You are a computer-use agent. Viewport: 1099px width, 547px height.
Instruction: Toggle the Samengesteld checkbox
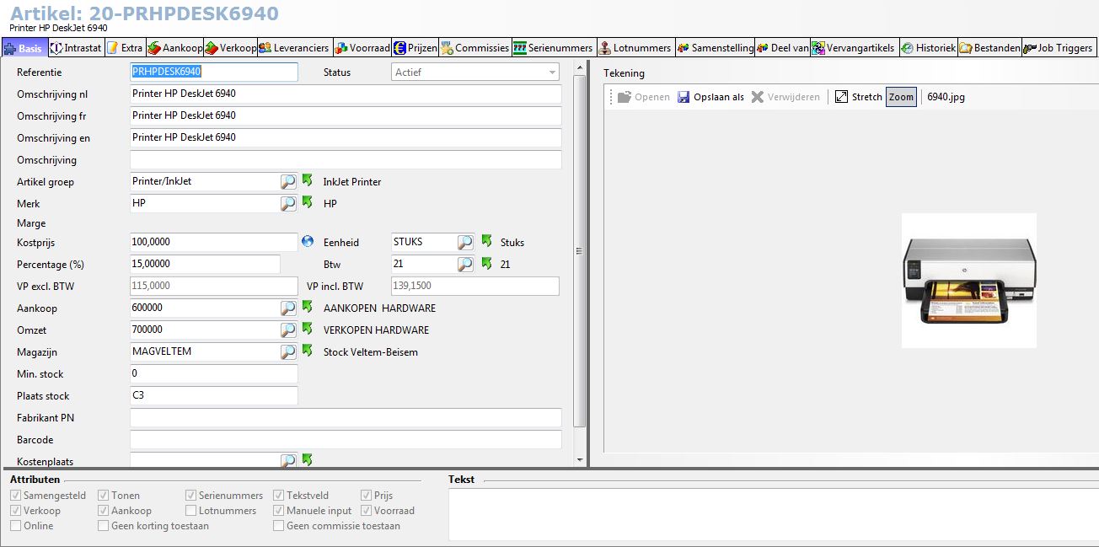[16, 496]
